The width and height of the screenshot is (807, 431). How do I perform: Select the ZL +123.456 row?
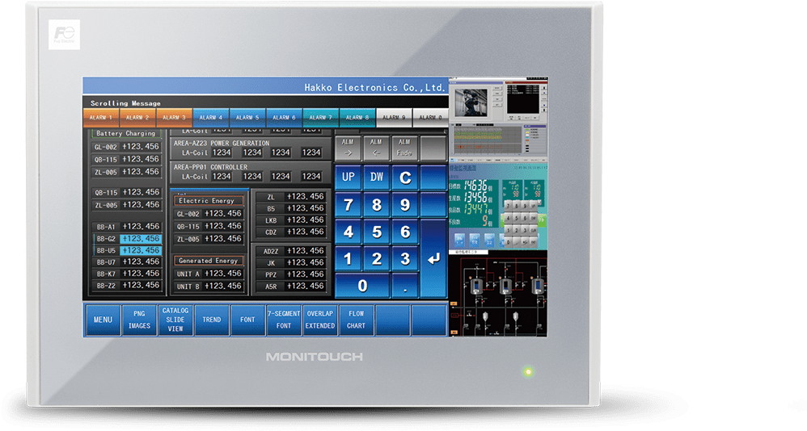[x=291, y=197]
